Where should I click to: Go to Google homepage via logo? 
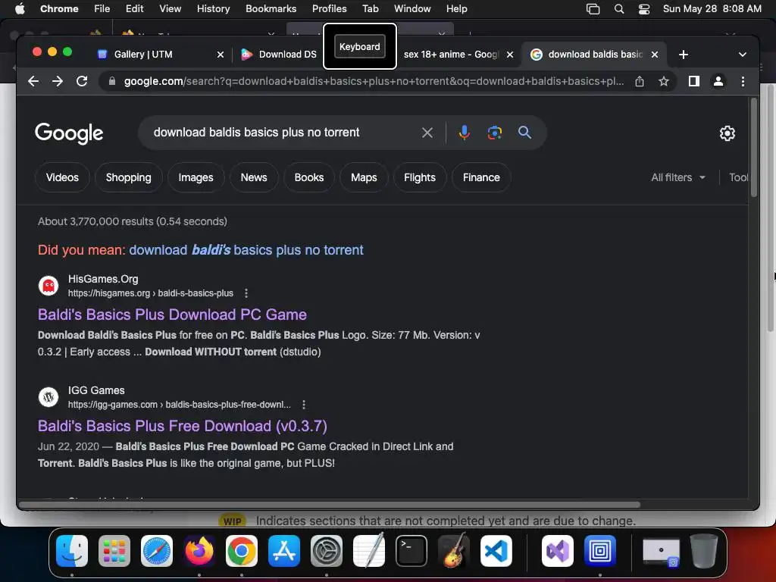(69, 133)
